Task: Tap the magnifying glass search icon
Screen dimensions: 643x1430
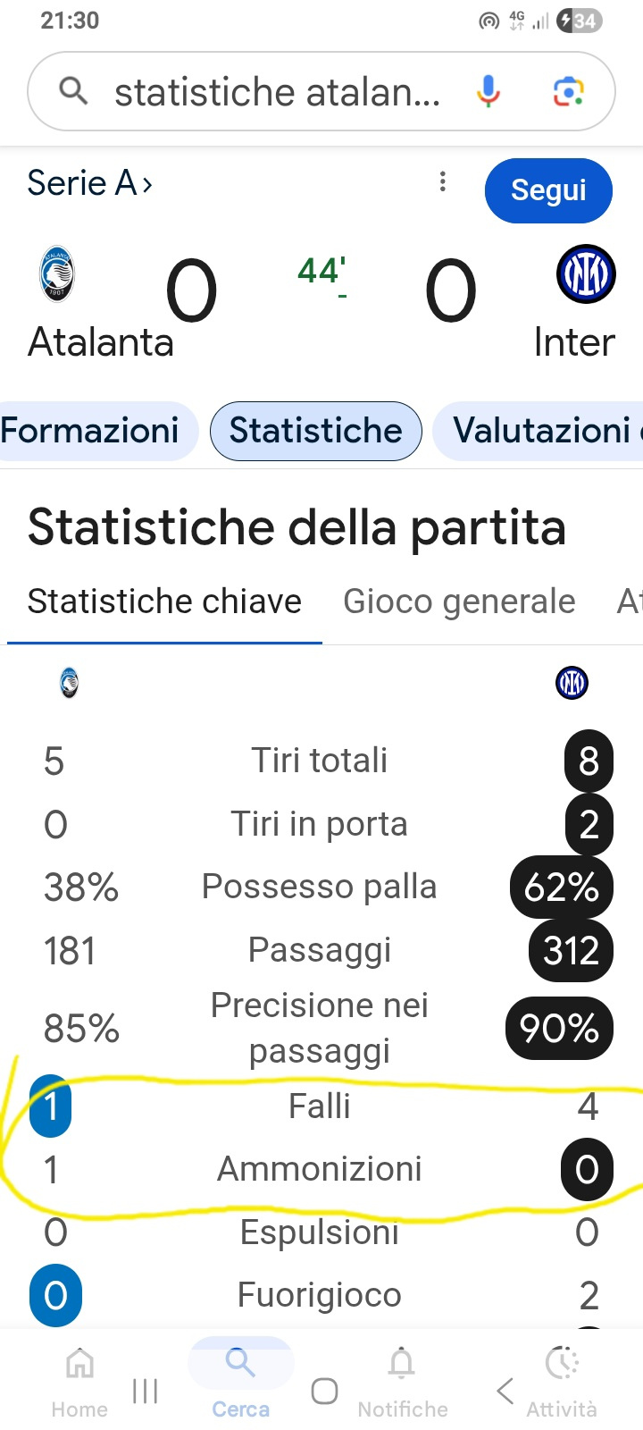Action: [x=73, y=91]
